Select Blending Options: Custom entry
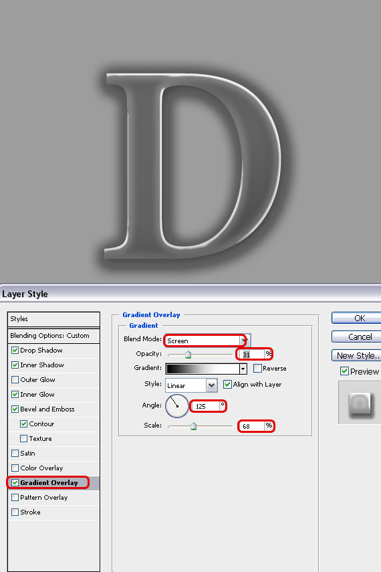 coord(49,336)
